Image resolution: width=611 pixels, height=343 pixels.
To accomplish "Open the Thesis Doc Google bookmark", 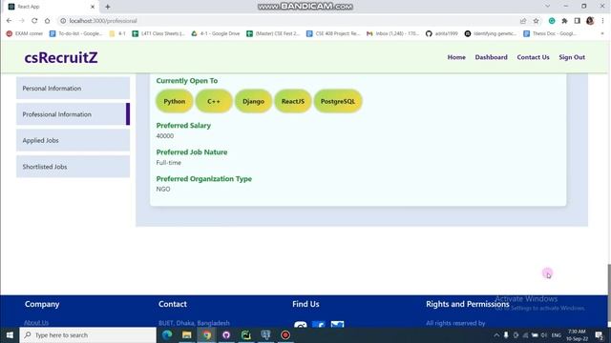I will pos(550,34).
